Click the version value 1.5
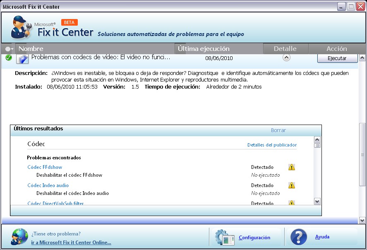 pyautogui.click(x=135, y=87)
